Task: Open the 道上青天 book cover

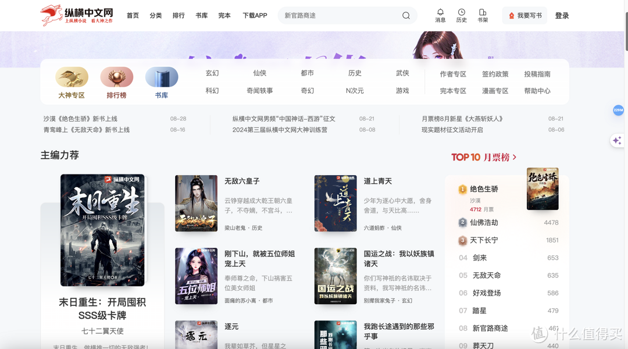Action: (x=336, y=203)
